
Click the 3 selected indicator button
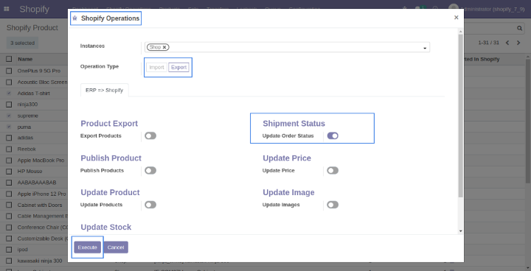[22, 43]
